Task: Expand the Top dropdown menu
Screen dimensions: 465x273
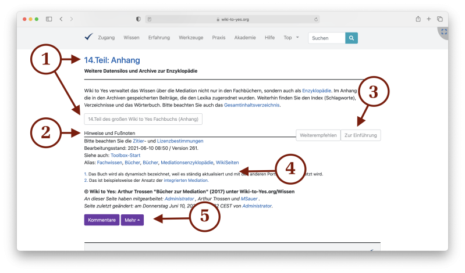Action: (x=291, y=38)
